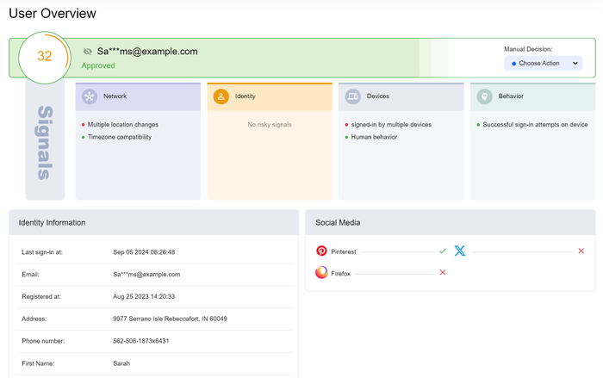Screen dimensions: 603x378
Task: Click the Signals vertical label
Action: 45,143
